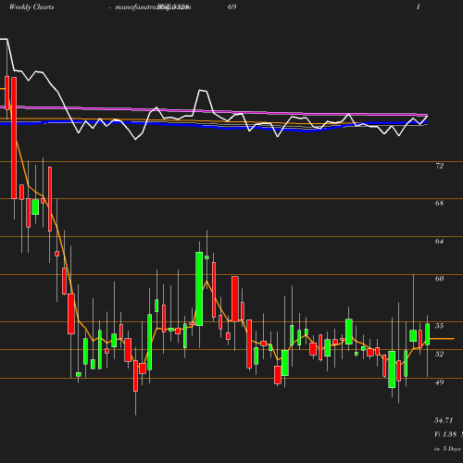Click the tallest green candlestick mid-chart
This screenshot has width=463, height=463.
pyautogui.click(x=199, y=289)
